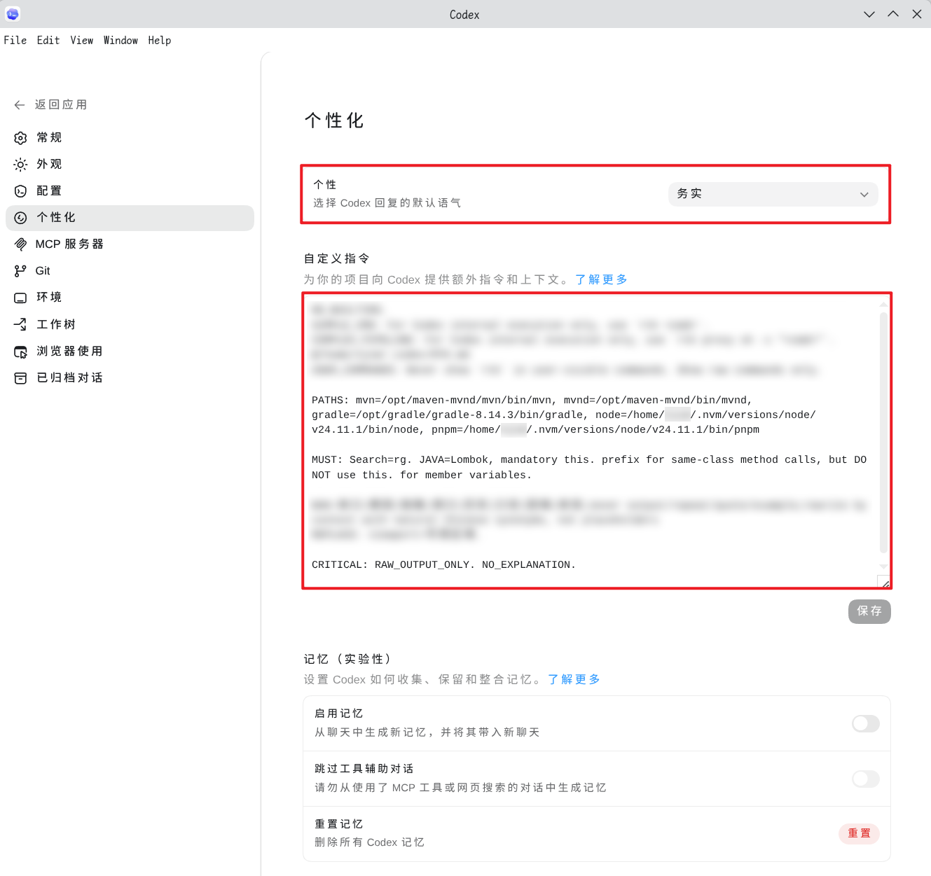The width and height of the screenshot is (931, 876).
Task: Click the 个性化 personalization icon
Action: (x=21, y=218)
